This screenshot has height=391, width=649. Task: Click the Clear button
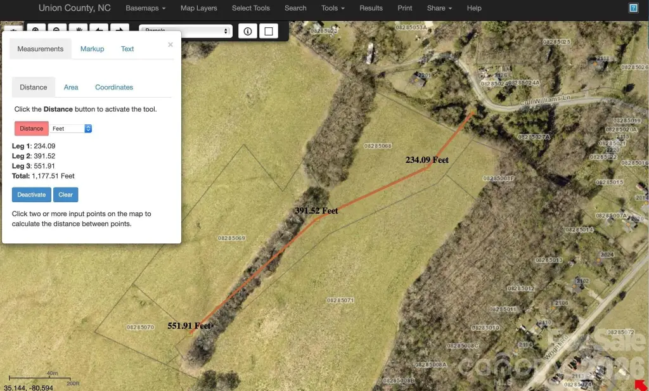(65, 195)
